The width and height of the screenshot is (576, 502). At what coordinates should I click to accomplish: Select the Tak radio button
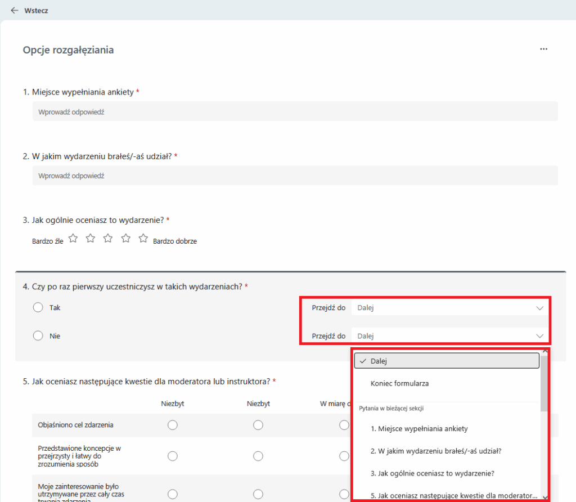pyautogui.click(x=38, y=308)
